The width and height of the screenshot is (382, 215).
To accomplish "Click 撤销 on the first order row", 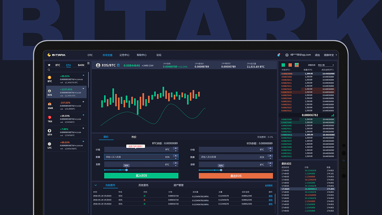I will [x=271, y=196].
